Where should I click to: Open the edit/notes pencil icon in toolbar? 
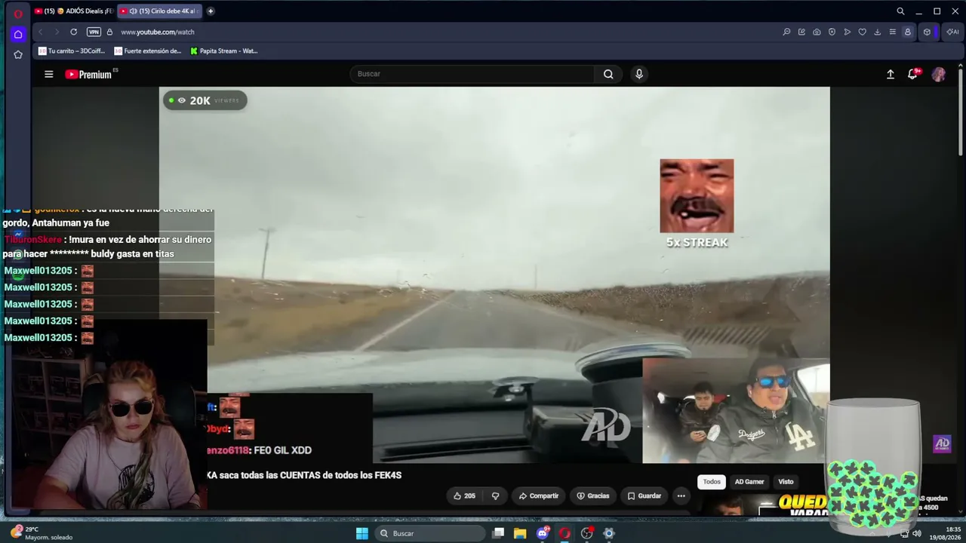(x=801, y=32)
